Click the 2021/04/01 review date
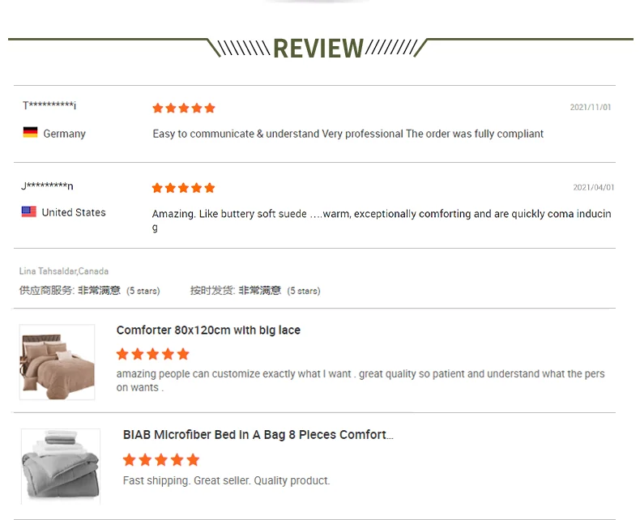Viewport: 640px width, 520px height. 593,187
